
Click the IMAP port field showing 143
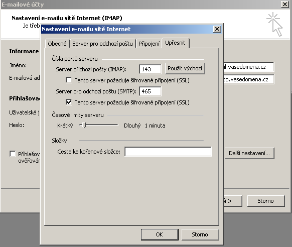[x=150, y=69]
